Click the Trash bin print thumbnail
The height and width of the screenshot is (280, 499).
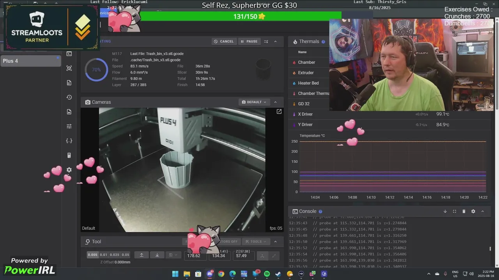pyautogui.click(x=263, y=69)
